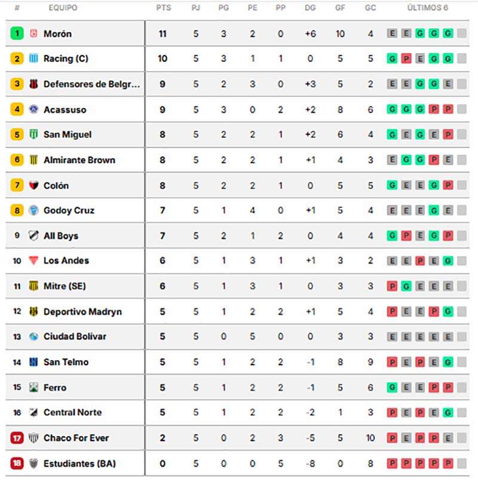Click the San Miguel crest icon
The width and height of the screenshot is (478, 481).
tap(33, 135)
